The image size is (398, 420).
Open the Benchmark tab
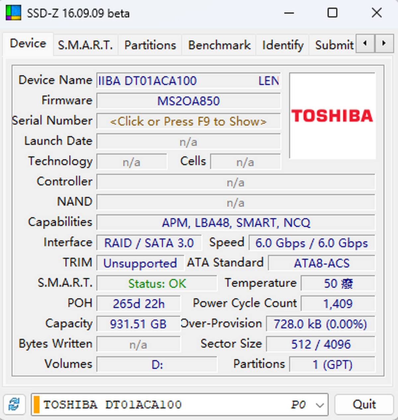click(219, 45)
